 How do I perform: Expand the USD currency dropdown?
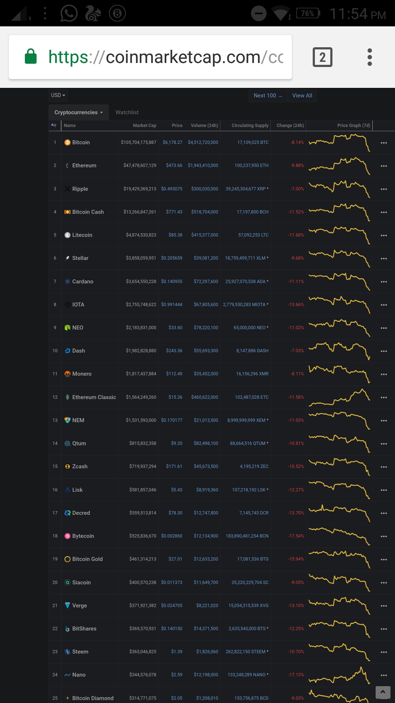(58, 95)
